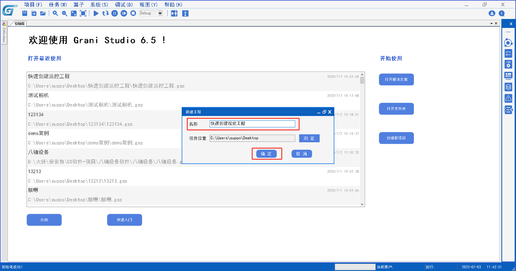Click the split-arrows icon after Debug dropdown
Screen dimensions: 516x271
(174, 13)
